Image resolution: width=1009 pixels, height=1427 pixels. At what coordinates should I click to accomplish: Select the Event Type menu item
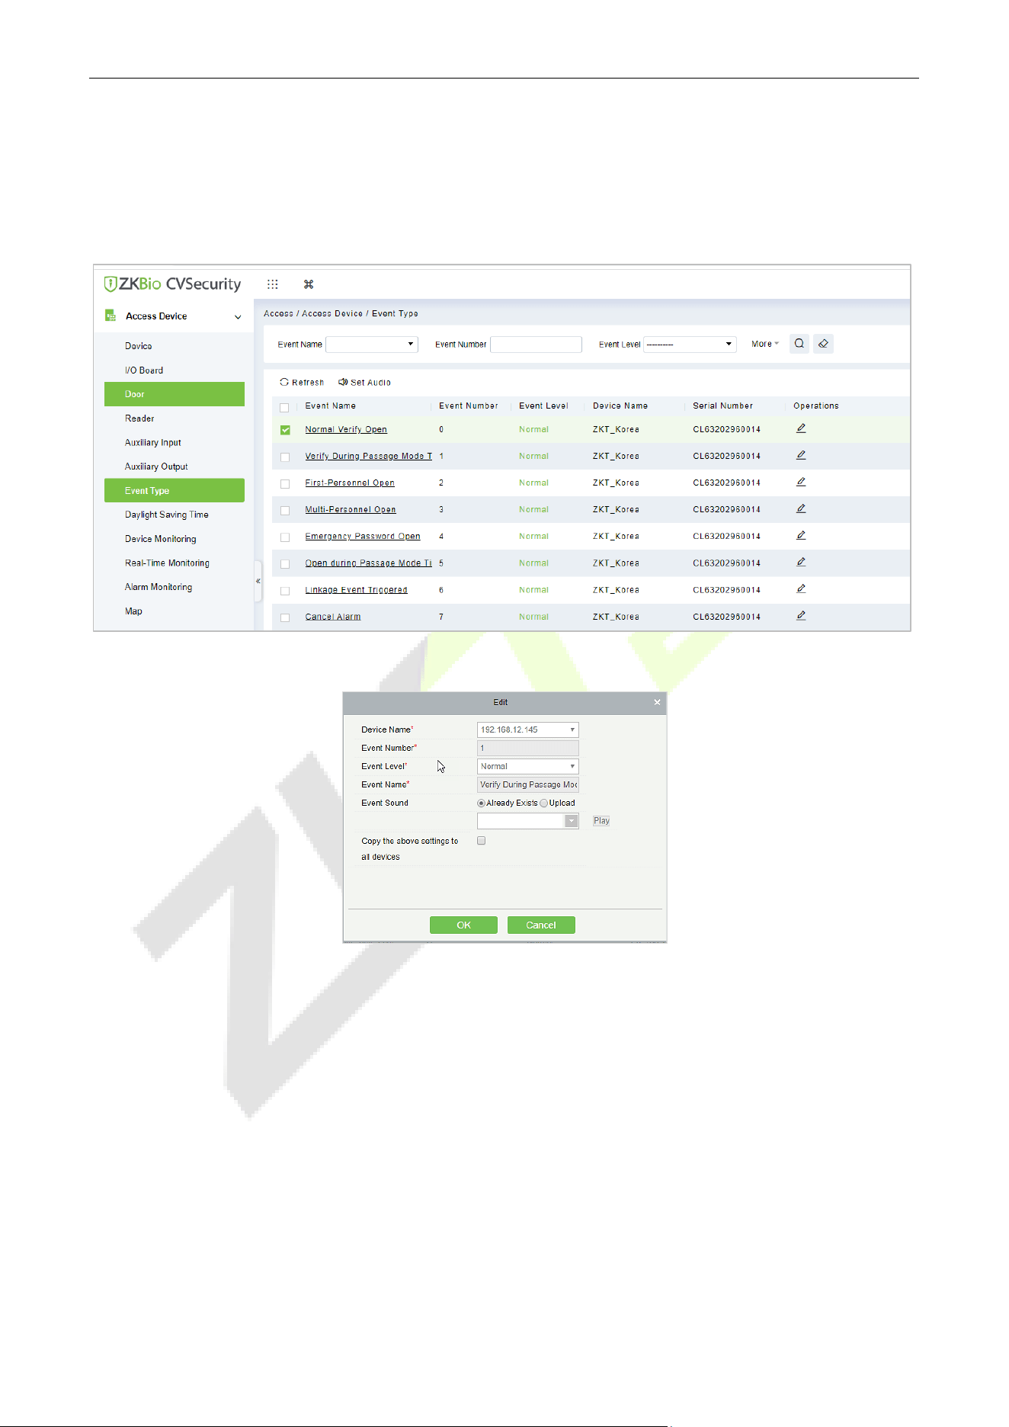click(175, 490)
